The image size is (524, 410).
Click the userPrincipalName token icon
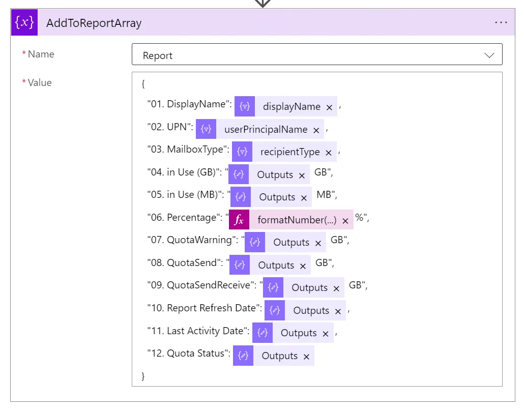[x=206, y=129]
